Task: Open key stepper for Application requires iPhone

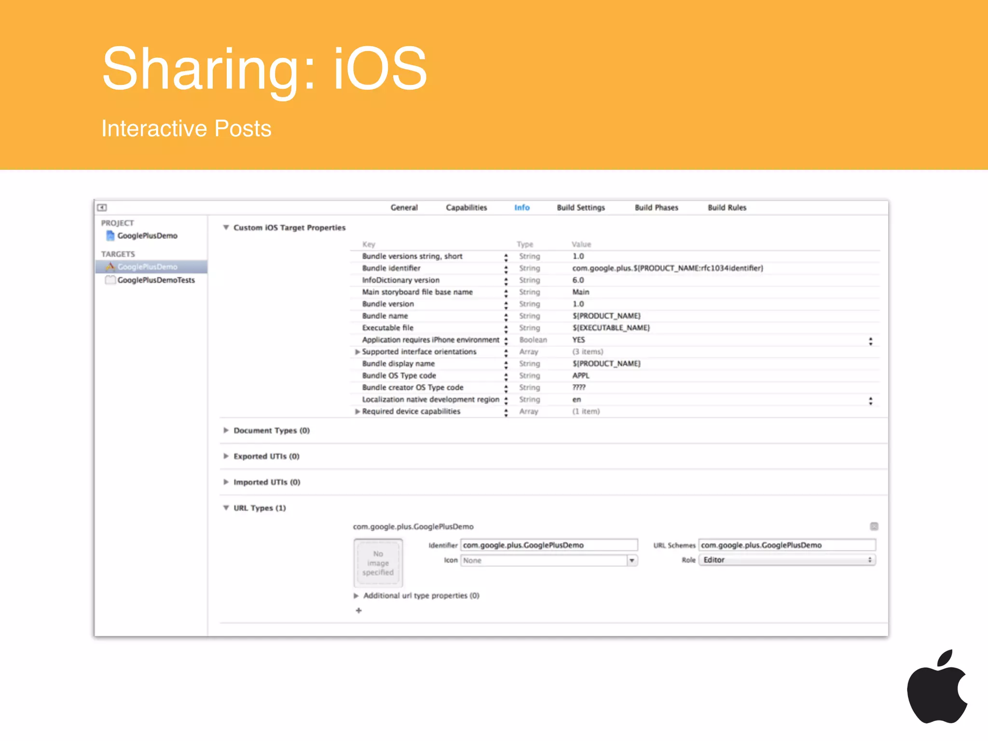Action: coord(506,340)
